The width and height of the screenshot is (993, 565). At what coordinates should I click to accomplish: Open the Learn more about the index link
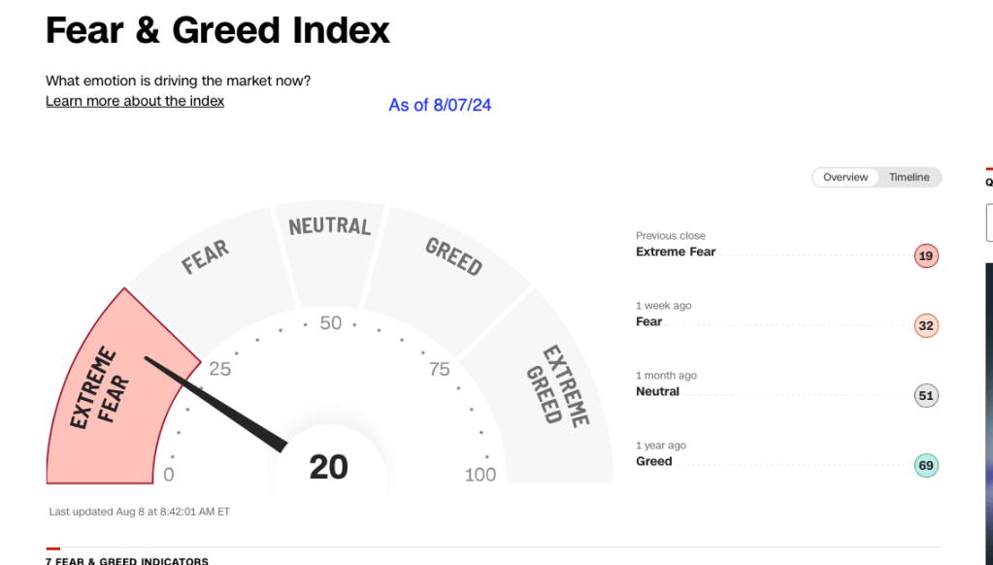135,101
